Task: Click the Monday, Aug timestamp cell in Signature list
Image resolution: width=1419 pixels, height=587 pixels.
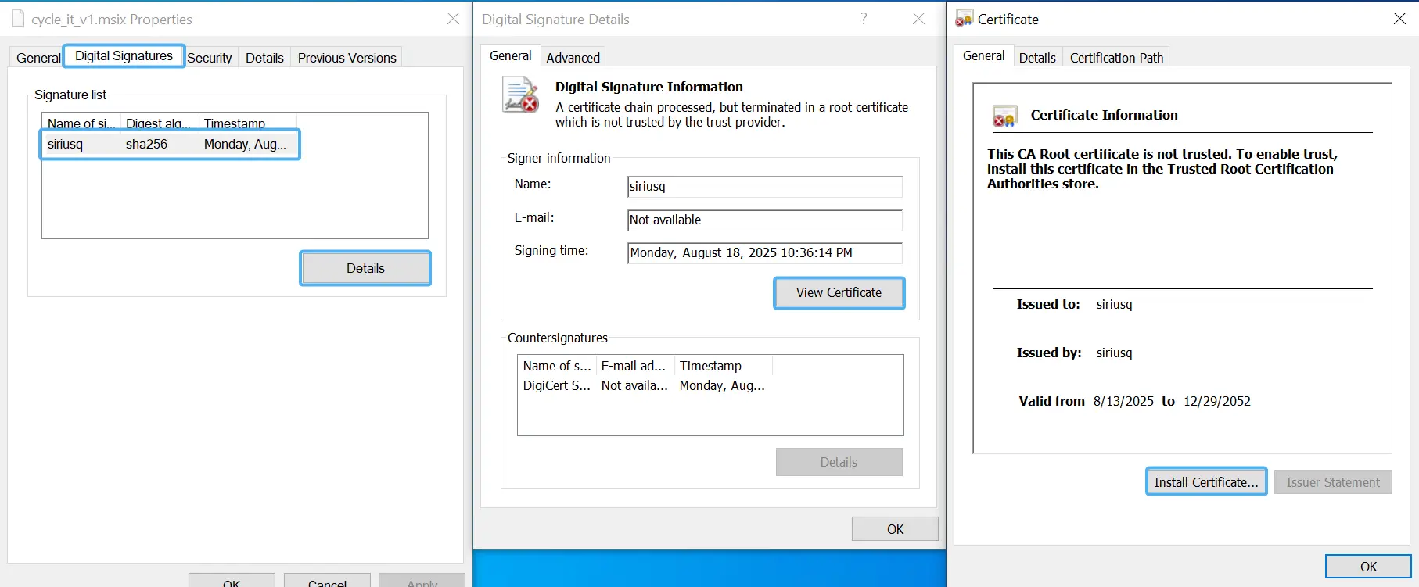Action: (x=245, y=144)
